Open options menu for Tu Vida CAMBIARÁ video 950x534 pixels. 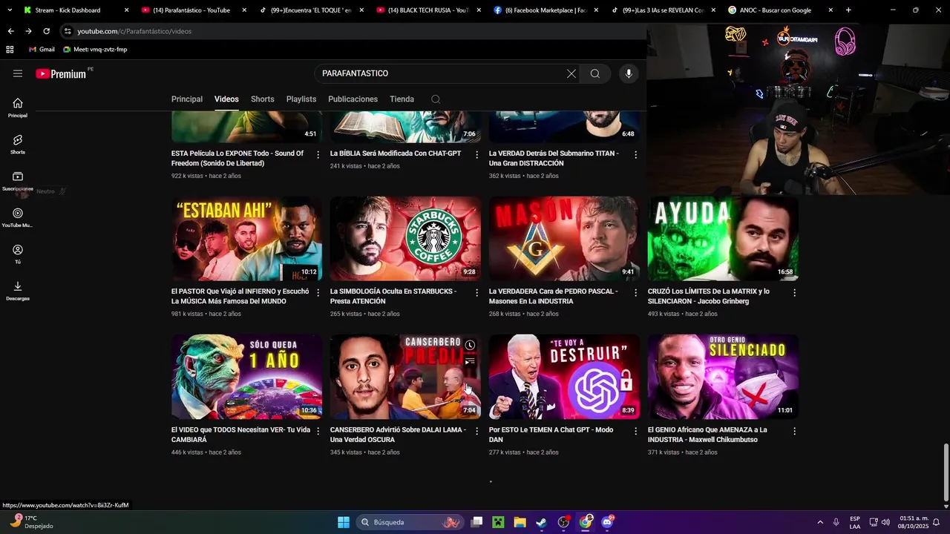(318, 431)
